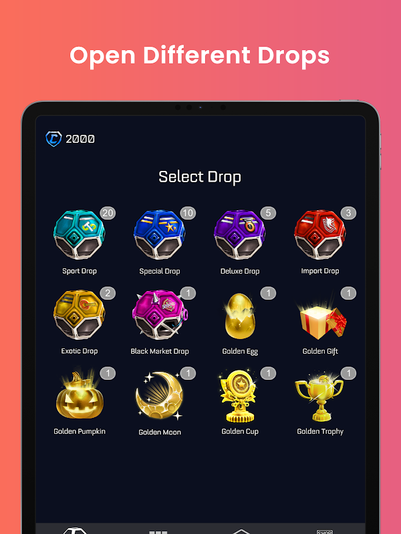
Task: Select the Golden Trophy
Action: coord(319,396)
